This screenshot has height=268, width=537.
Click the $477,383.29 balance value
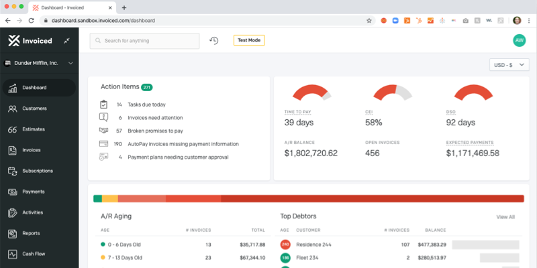pyautogui.click(x=432, y=245)
